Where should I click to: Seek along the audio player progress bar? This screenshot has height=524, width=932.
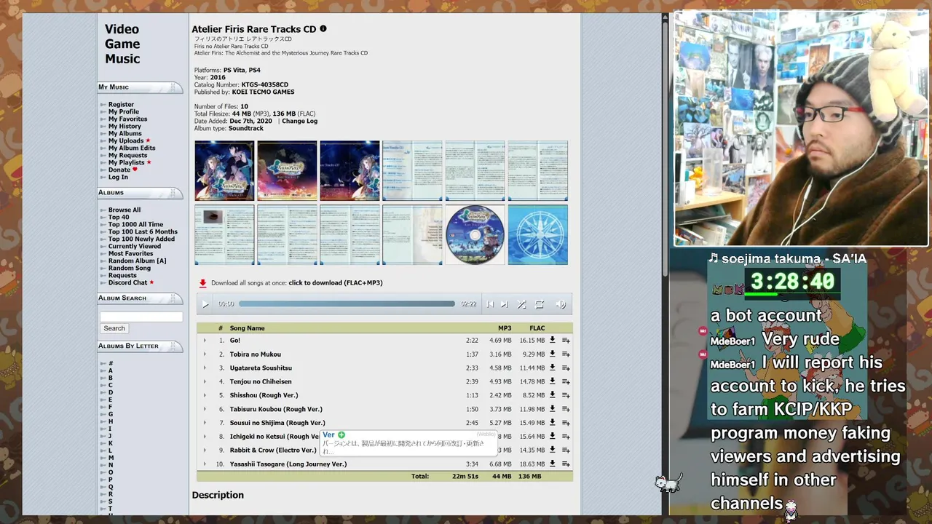[347, 304]
